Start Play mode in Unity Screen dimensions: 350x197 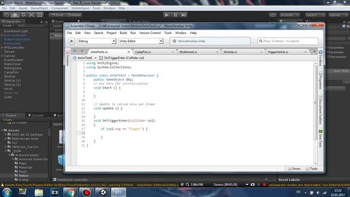pyautogui.click(x=166, y=15)
